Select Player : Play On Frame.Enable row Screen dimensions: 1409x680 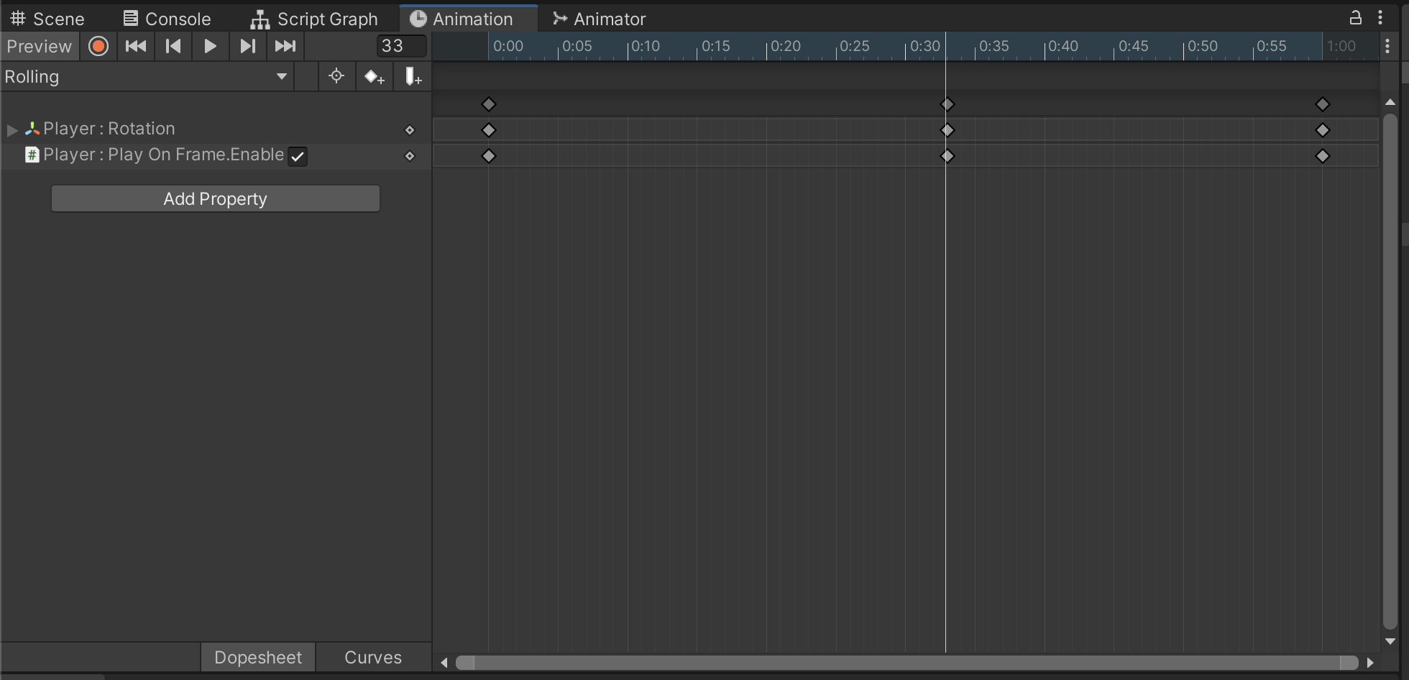[x=216, y=155]
